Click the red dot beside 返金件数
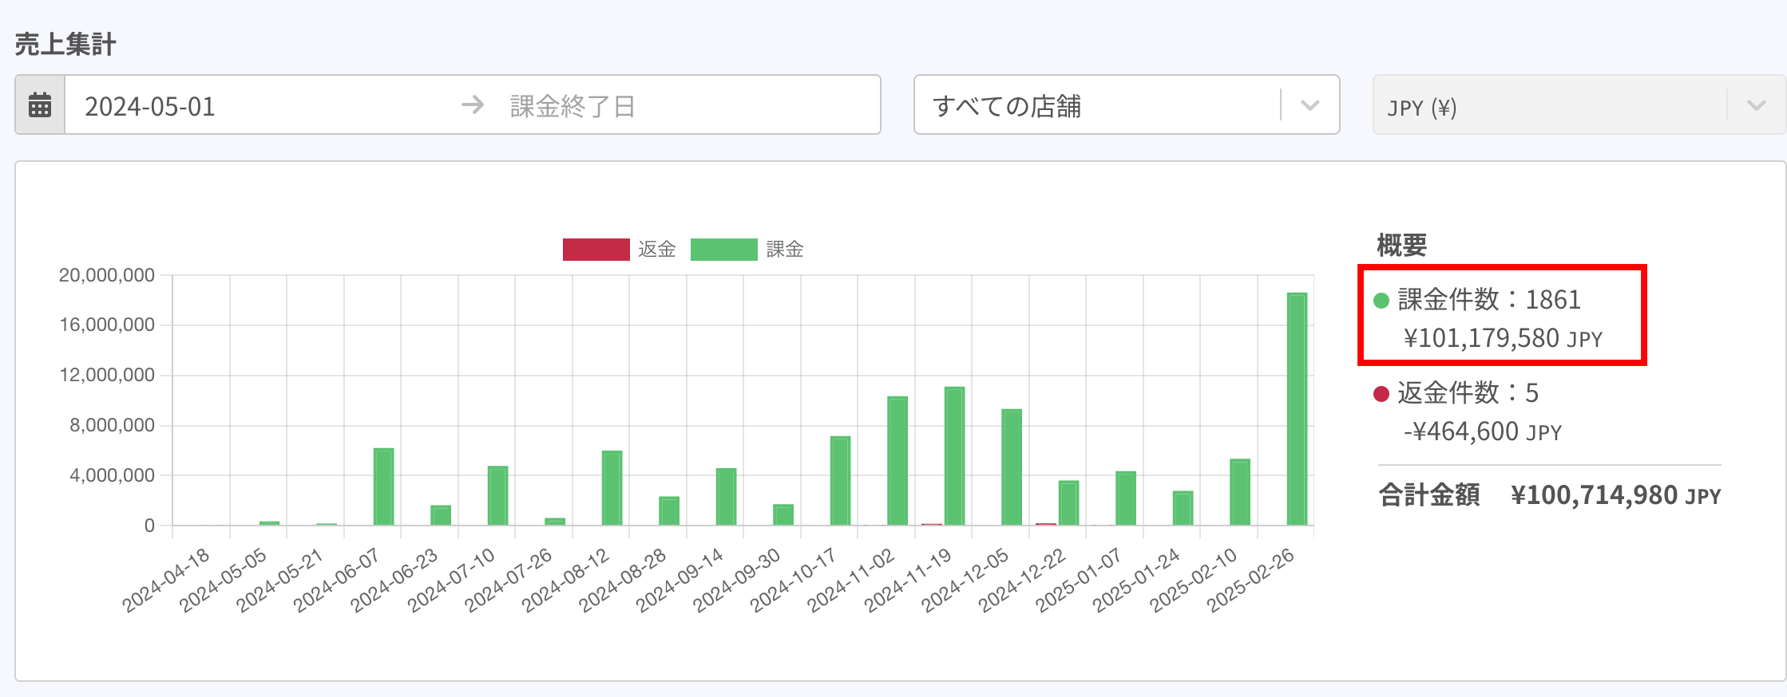 coord(1381,394)
